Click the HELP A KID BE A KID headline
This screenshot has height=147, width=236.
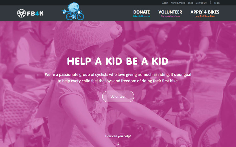point(118,61)
